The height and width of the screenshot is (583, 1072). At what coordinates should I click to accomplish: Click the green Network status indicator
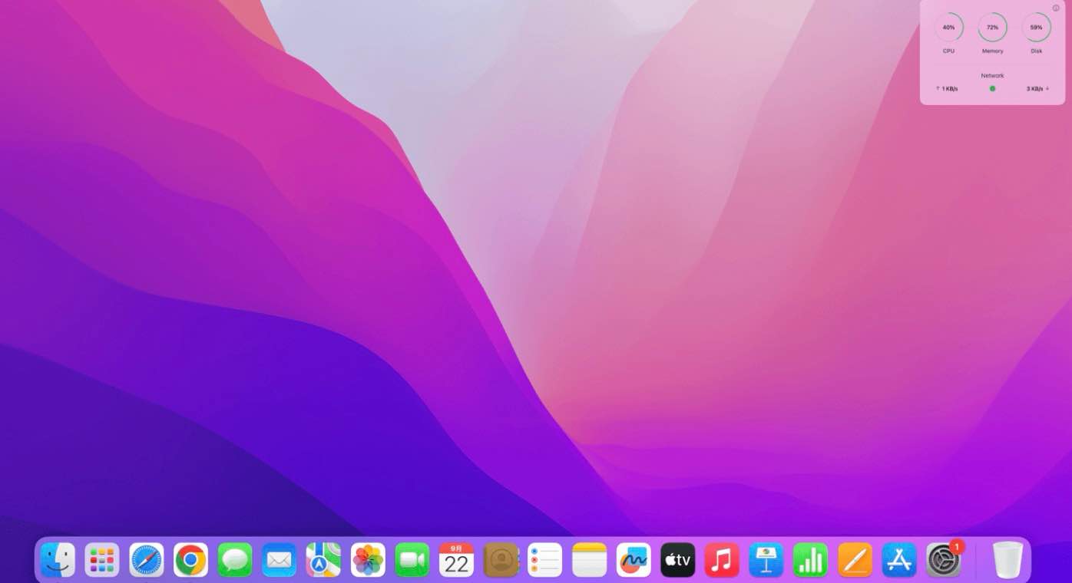tap(992, 89)
